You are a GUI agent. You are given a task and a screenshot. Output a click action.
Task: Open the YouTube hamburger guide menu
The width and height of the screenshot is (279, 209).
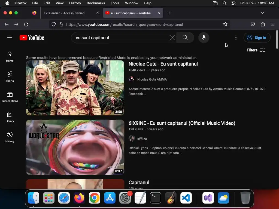(10, 38)
